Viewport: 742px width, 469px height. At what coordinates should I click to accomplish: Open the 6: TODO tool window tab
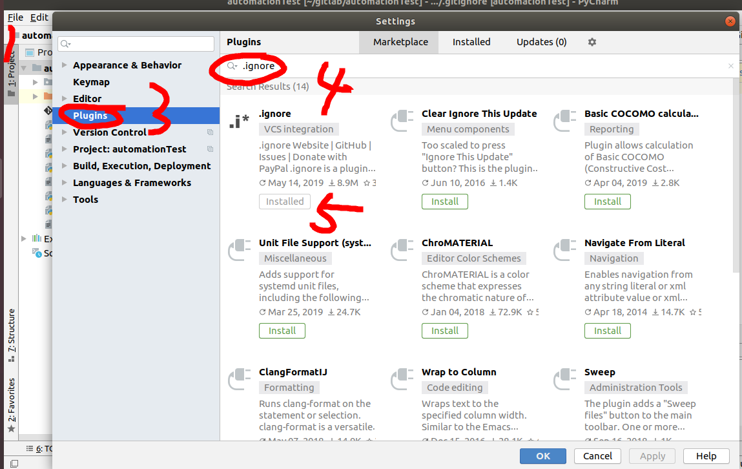40,448
